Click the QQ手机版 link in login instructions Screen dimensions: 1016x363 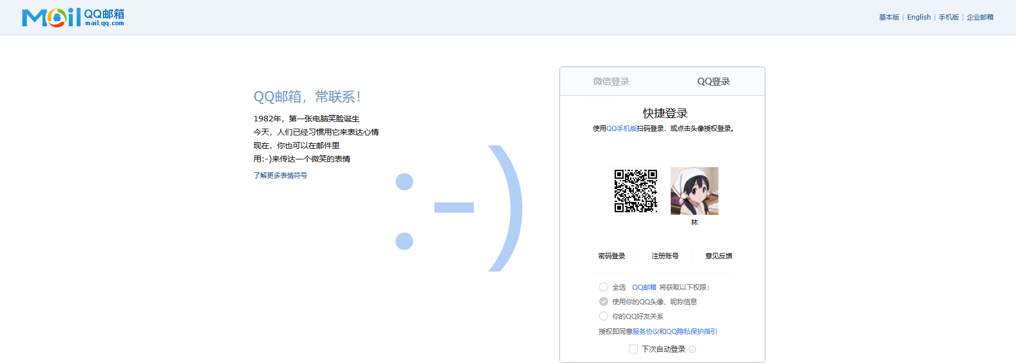pos(622,129)
